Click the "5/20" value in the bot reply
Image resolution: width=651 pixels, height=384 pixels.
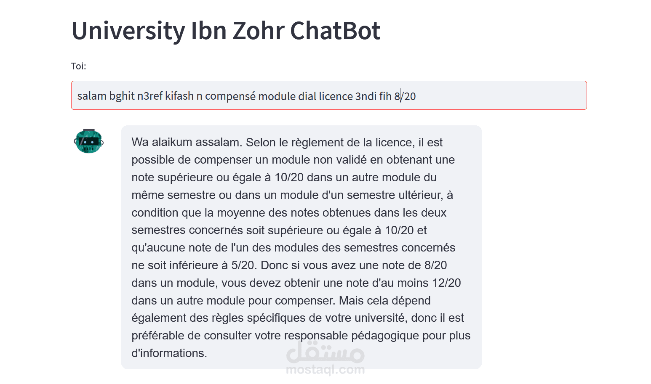(x=243, y=265)
